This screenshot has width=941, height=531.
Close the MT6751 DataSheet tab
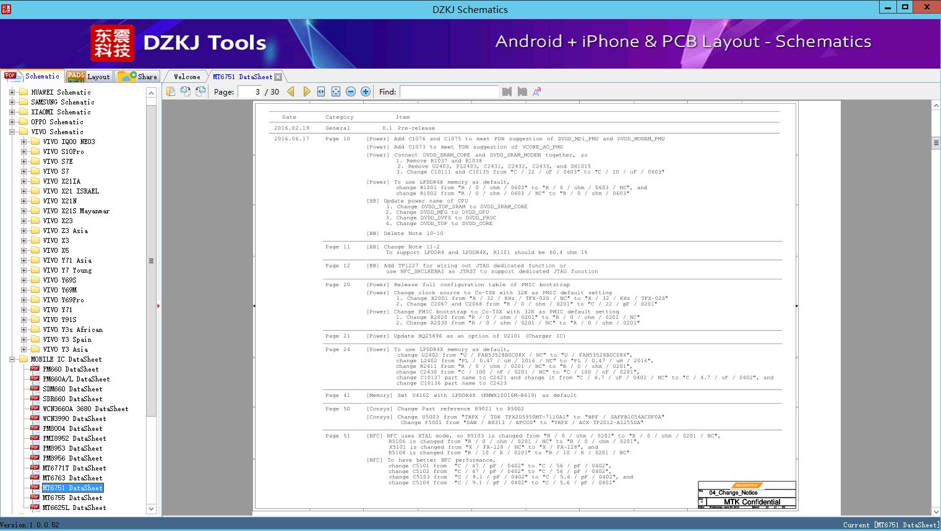(x=278, y=77)
